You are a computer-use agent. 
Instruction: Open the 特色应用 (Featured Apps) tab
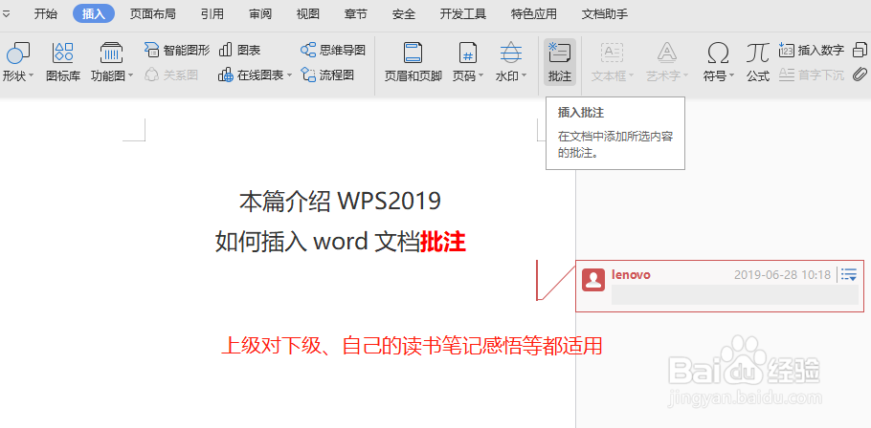tap(534, 14)
